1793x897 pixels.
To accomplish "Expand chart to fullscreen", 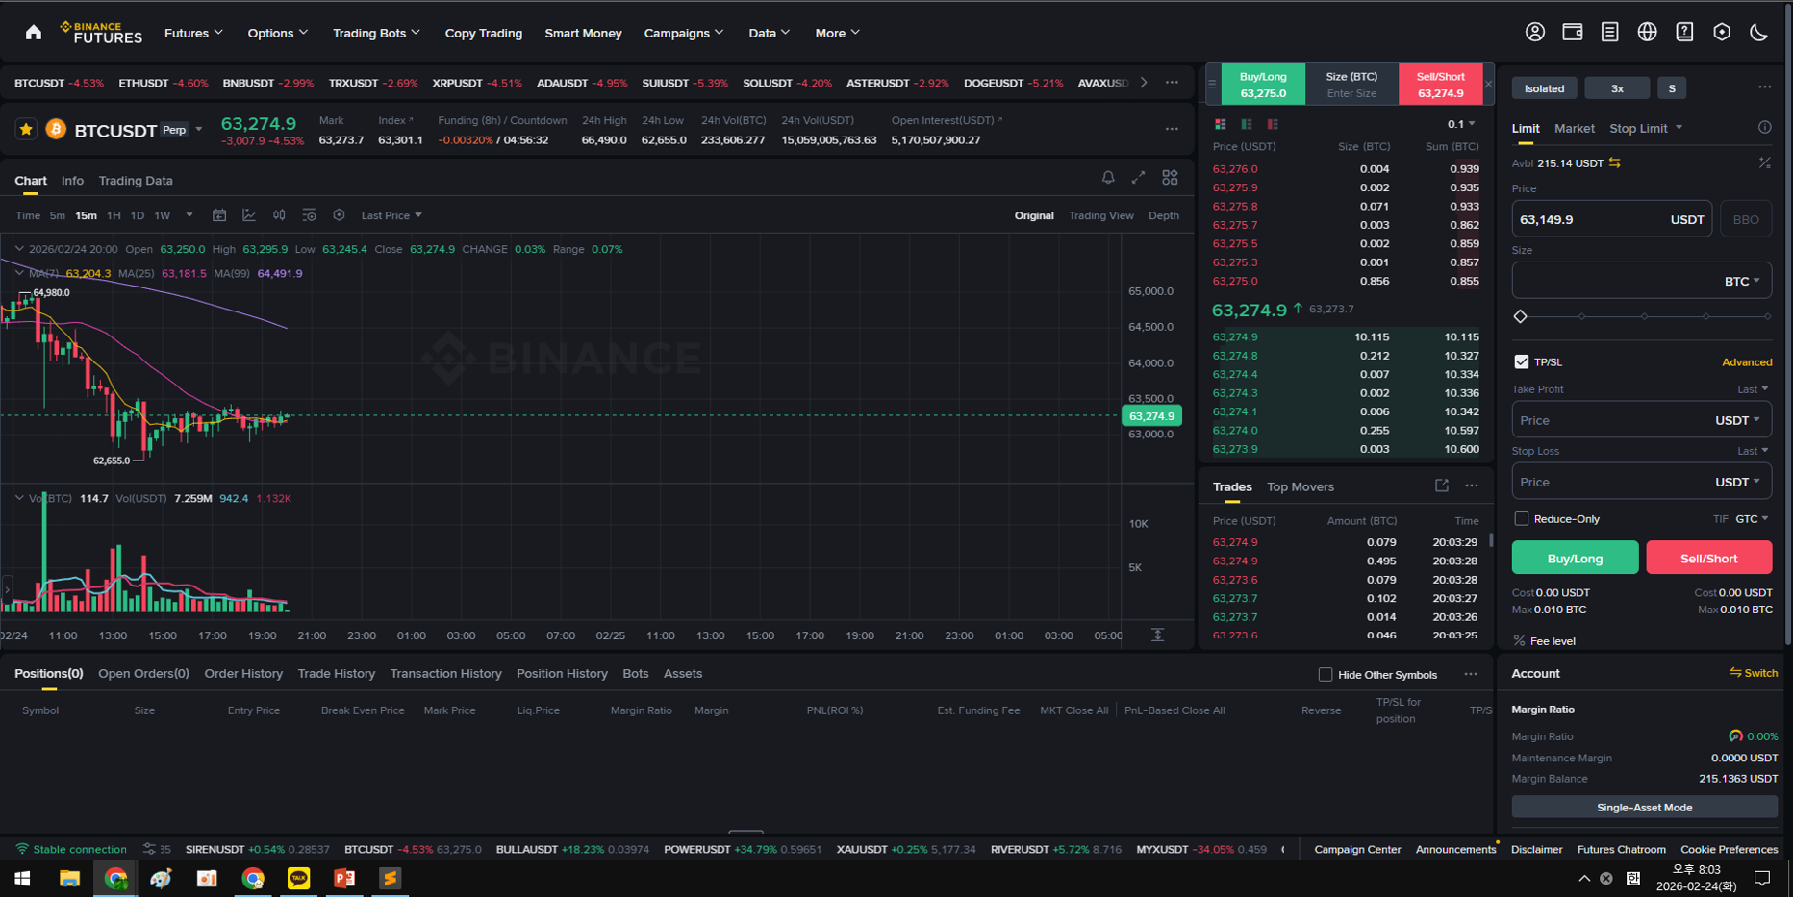I will tap(1138, 178).
